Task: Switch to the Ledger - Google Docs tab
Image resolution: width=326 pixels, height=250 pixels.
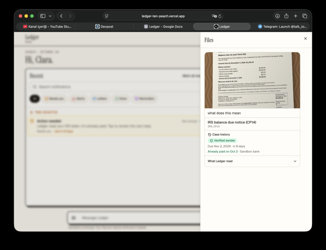Action: click(163, 27)
